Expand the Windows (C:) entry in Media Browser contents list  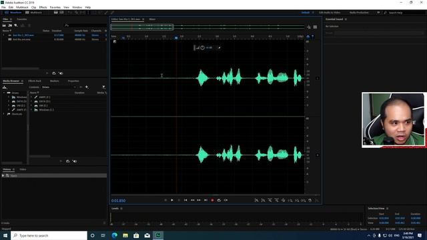pyautogui.click(x=31, y=110)
